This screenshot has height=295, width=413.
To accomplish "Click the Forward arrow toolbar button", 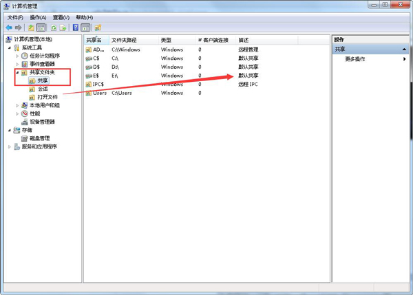I will pos(18,28).
